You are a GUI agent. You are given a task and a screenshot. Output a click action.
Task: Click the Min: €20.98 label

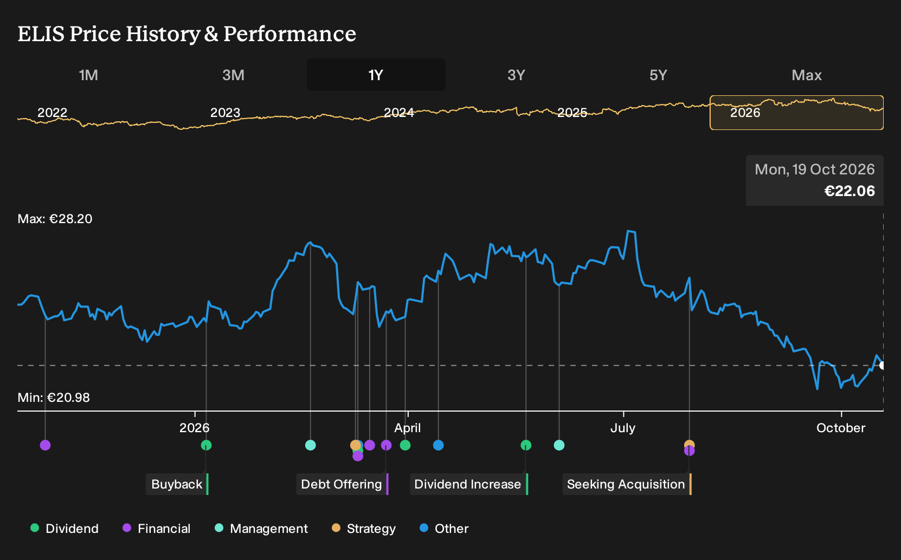point(54,398)
